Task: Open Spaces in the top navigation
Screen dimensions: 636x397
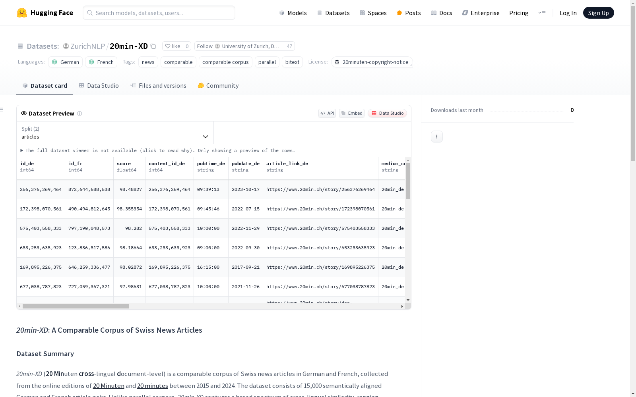Action: pyautogui.click(x=373, y=13)
